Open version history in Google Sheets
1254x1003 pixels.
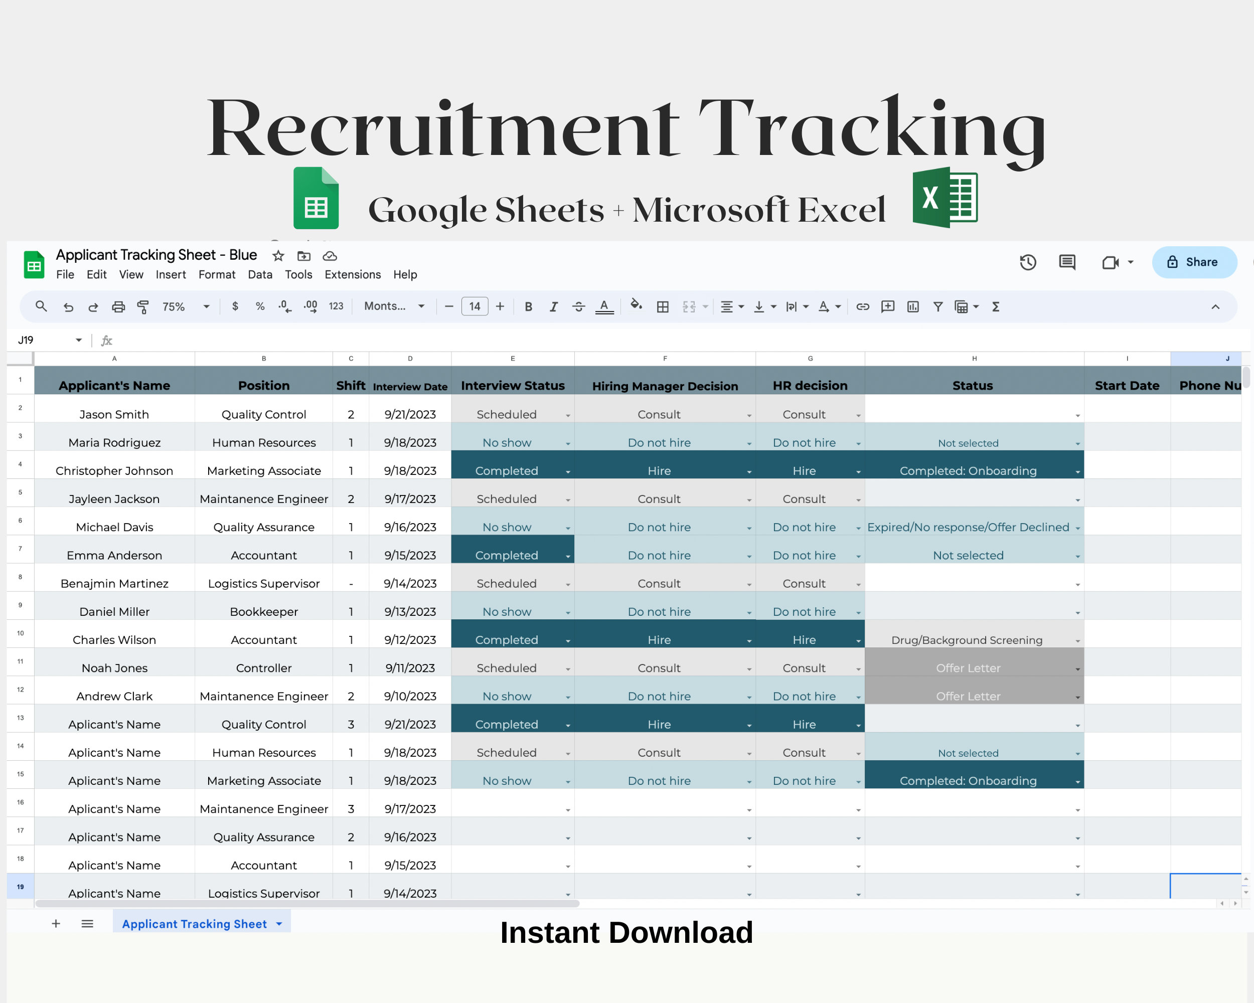[x=1028, y=262]
